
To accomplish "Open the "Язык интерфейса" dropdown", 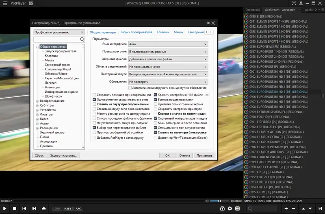I will [x=168, y=44].
